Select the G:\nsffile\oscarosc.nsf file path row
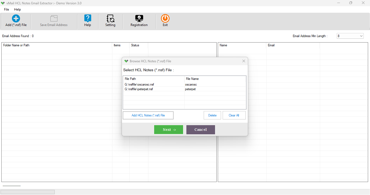This screenshot has height=195, width=370. 154,84
